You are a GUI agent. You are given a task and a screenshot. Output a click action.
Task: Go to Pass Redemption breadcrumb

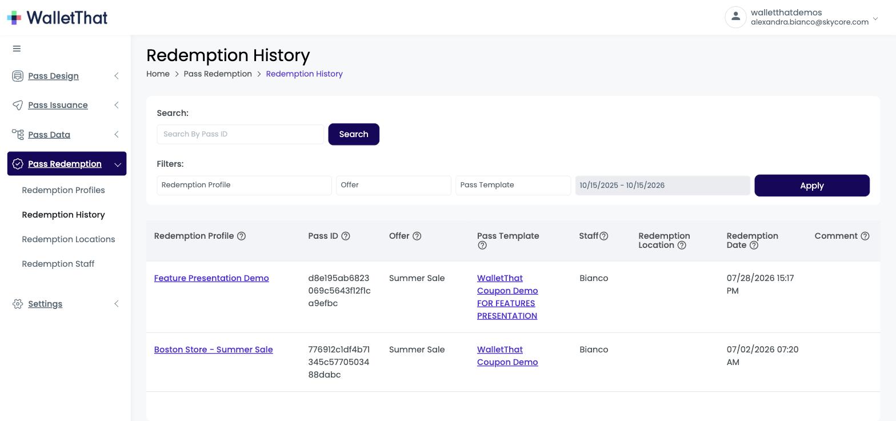point(218,74)
